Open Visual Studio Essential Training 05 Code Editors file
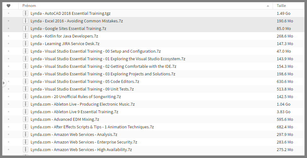This screenshot has width=307, height=158. [85, 81]
